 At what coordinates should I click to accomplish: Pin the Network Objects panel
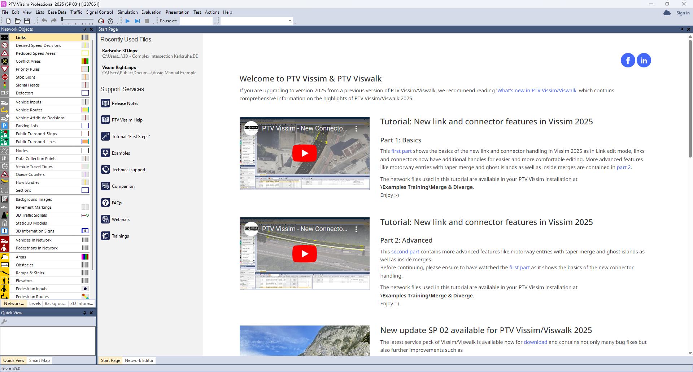pyautogui.click(x=85, y=29)
